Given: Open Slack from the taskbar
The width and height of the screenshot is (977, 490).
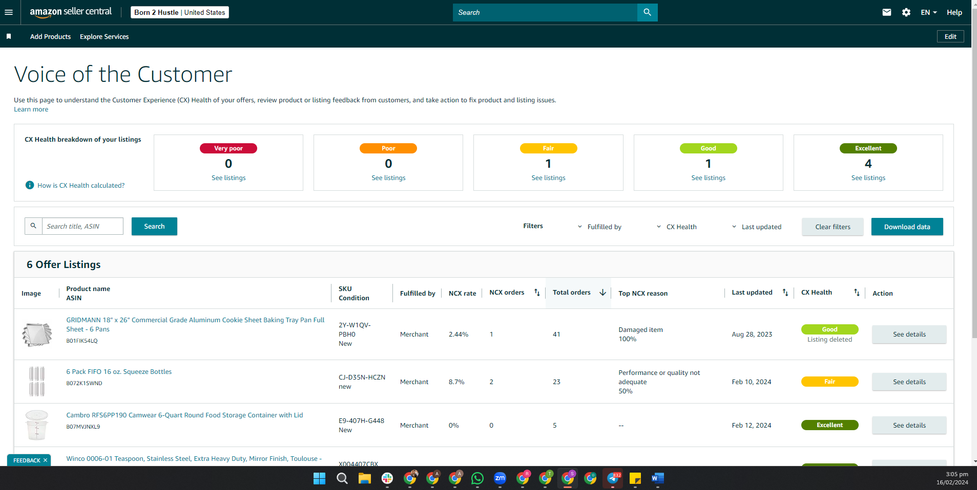Looking at the screenshot, I should point(387,478).
